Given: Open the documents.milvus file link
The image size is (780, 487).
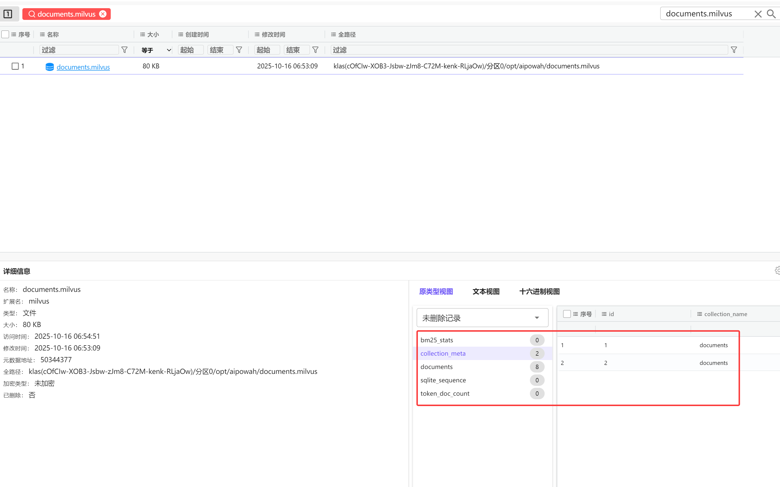Looking at the screenshot, I should click(83, 67).
